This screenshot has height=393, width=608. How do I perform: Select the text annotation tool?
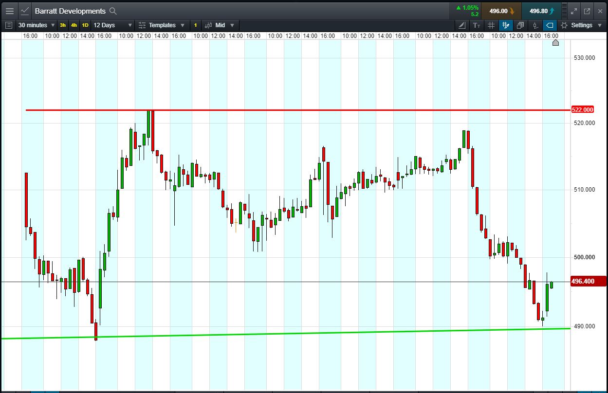click(x=477, y=25)
